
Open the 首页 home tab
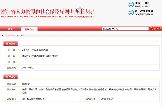click(10, 29)
